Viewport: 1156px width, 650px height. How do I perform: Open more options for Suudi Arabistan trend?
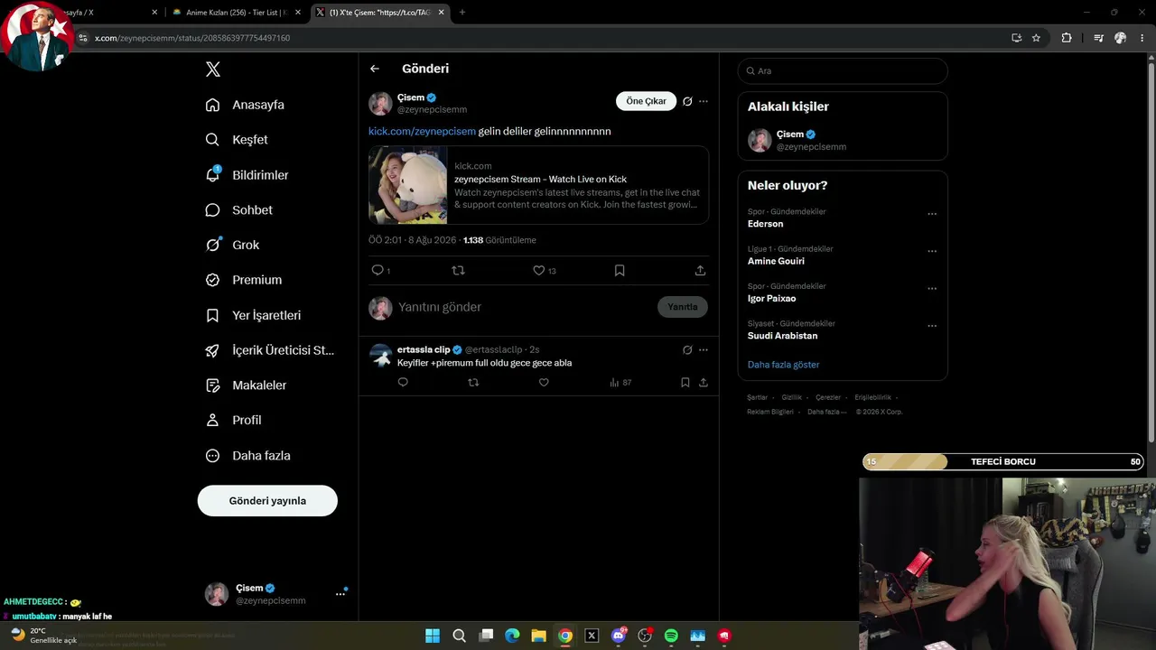point(932,326)
